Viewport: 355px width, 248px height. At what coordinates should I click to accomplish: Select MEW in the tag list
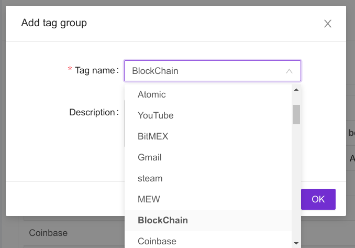149,199
